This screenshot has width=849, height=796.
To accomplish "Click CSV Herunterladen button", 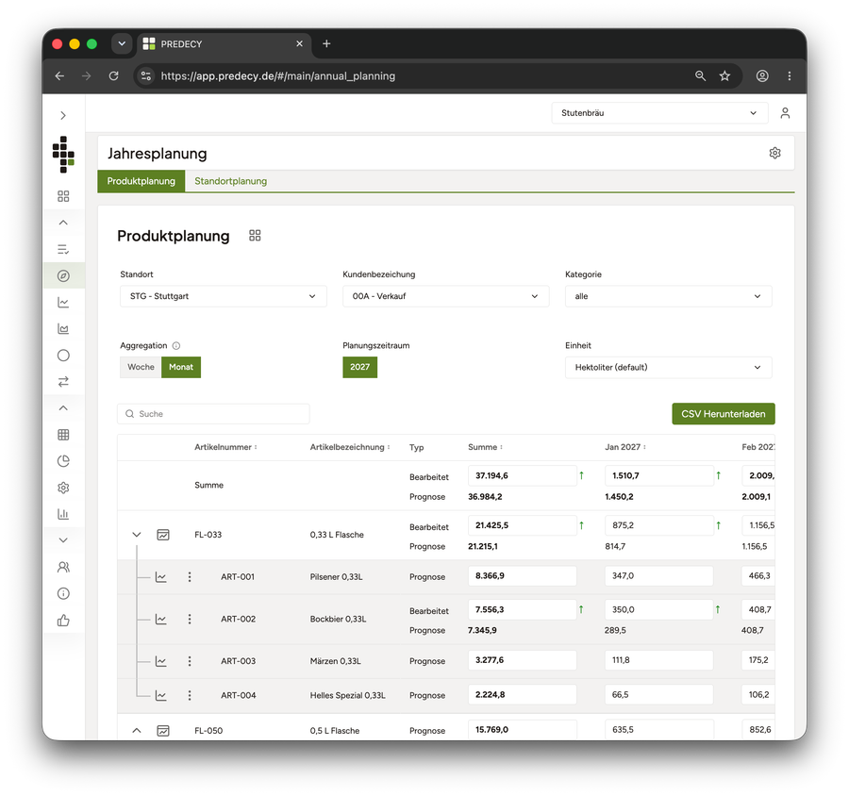I will pos(723,414).
